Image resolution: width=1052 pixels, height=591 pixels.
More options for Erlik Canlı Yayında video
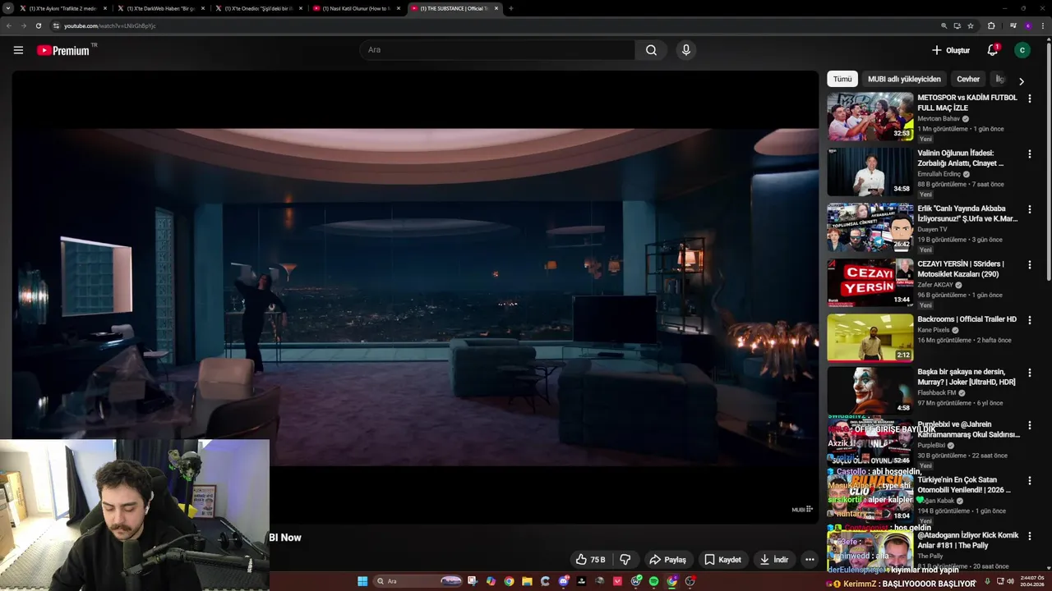(1029, 209)
